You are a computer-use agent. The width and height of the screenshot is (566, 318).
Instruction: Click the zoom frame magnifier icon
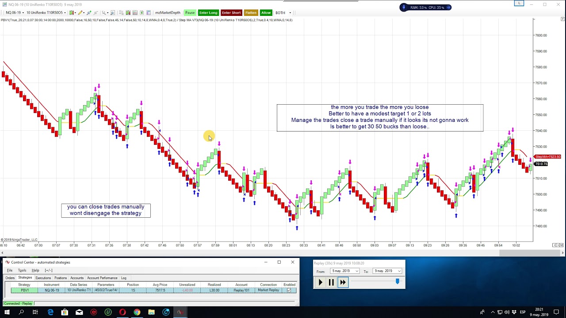[x=113, y=13]
